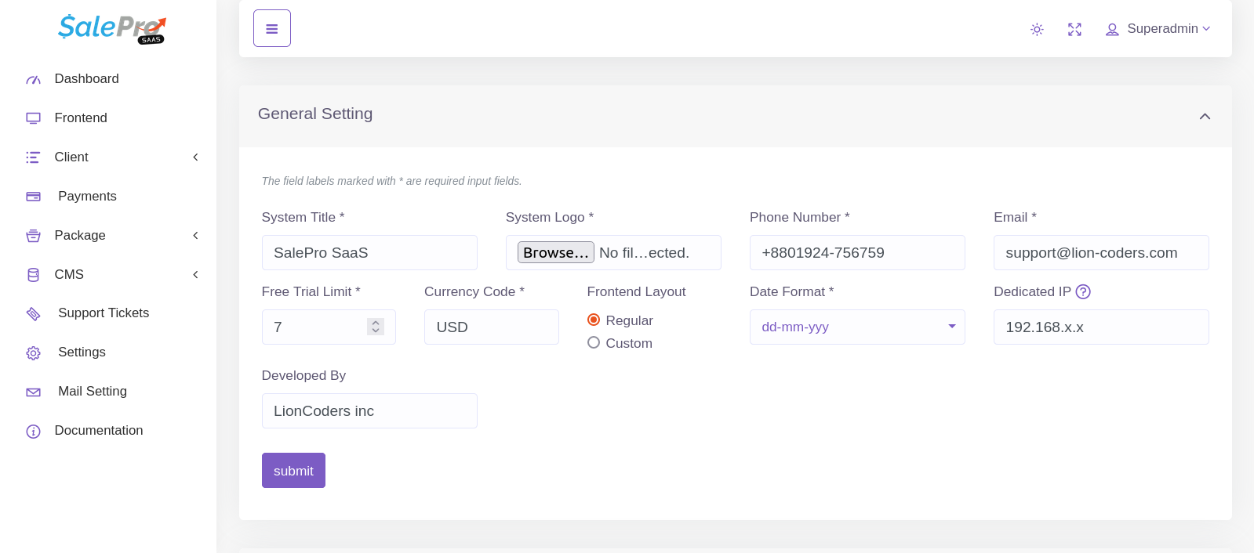Click the Support Tickets tag icon

click(33, 313)
